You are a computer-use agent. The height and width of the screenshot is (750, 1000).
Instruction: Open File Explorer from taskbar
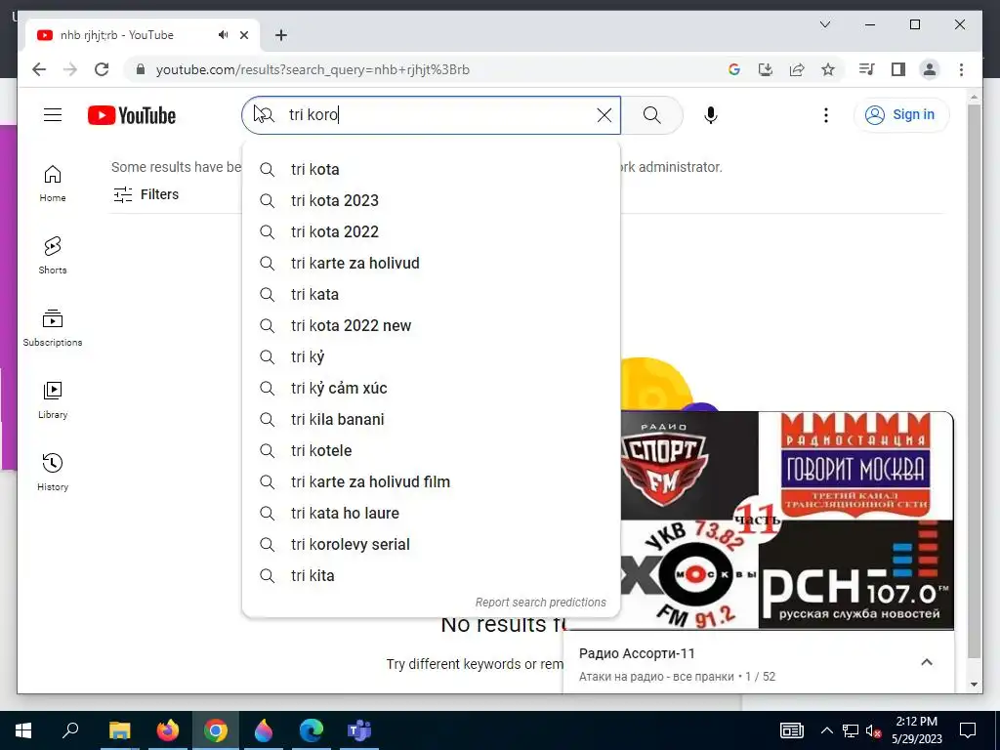pos(119,730)
